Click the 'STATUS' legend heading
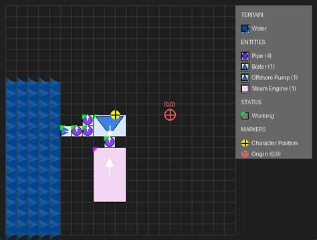This screenshot has height=240, width=317. (x=251, y=102)
